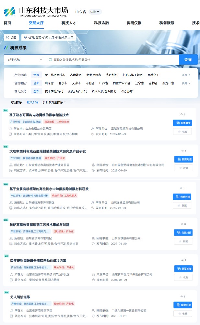
Task: Favorite the 转炉炼钢 listing with 收藏
Action: pyautogui.click(x=183, y=241)
